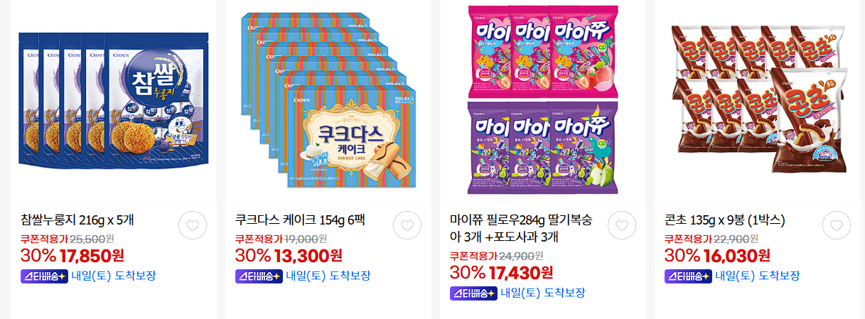The height and width of the screenshot is (319, 865).
Task: Click the 16,030원 discounted price
Action: pyautogui.click(x=736, y=254)
